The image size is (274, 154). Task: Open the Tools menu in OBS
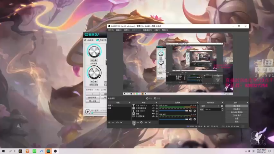(157, 30)
